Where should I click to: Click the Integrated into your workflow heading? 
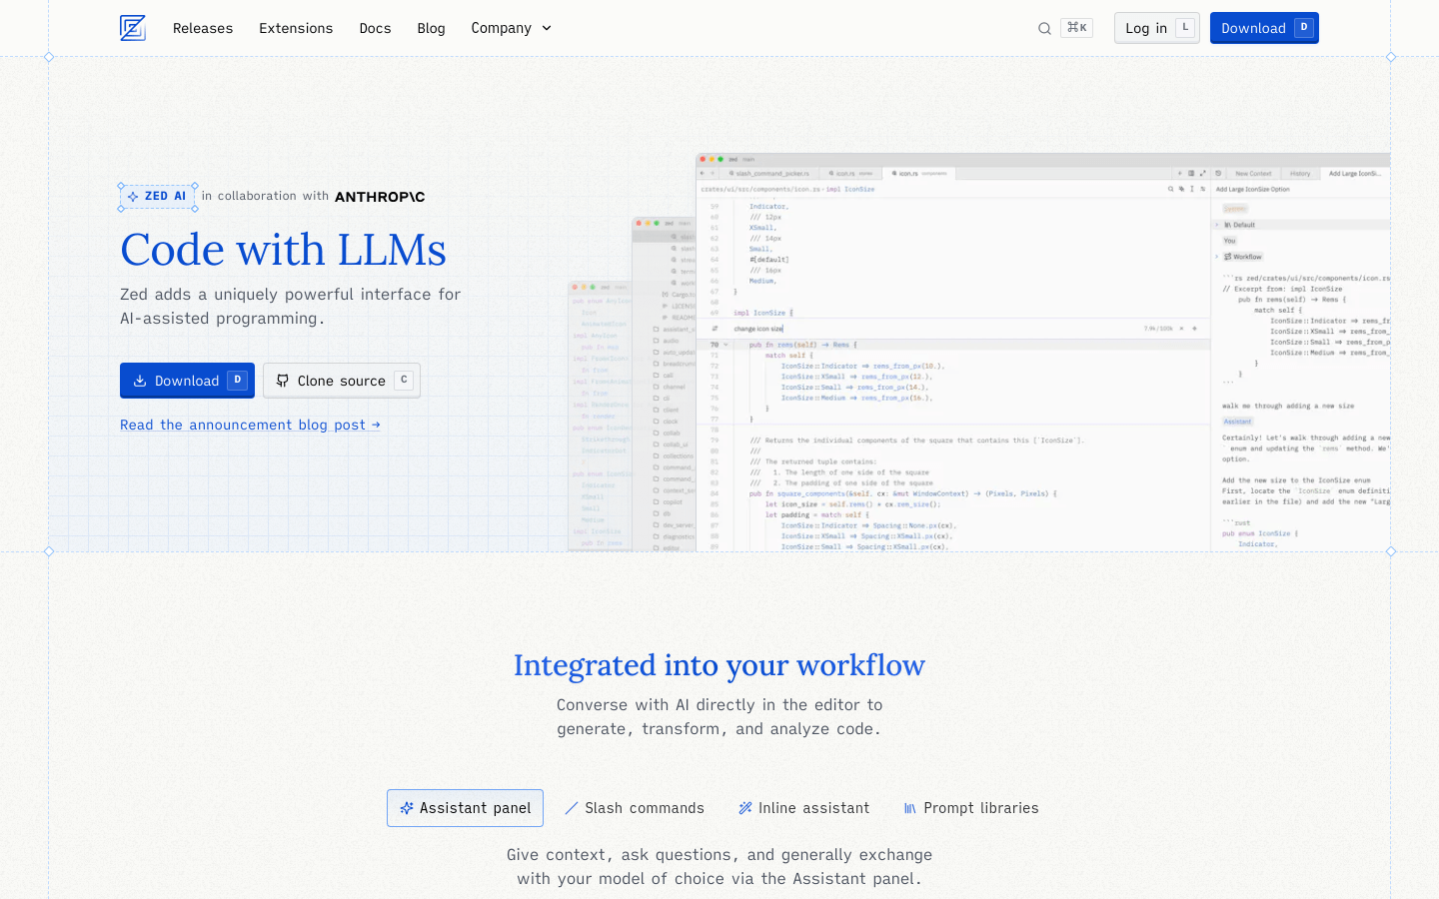pyautogui.click(x=719, y=665)
